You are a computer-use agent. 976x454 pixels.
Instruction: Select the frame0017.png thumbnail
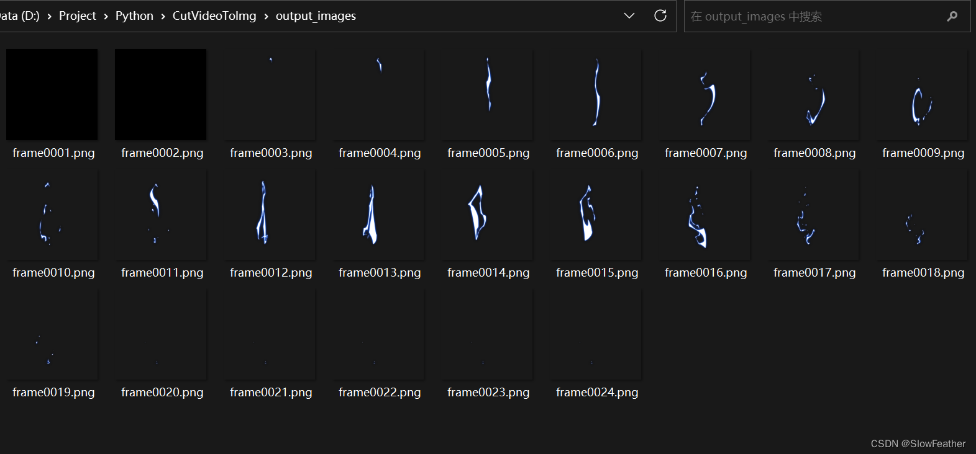click(x=813, y=214)
